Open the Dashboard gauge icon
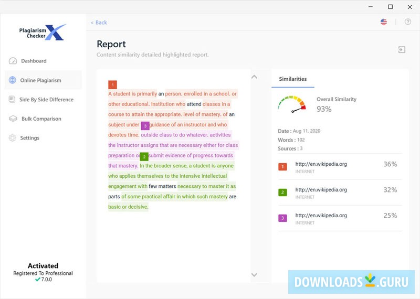This screenshot has width=420, height=299. 13,61
